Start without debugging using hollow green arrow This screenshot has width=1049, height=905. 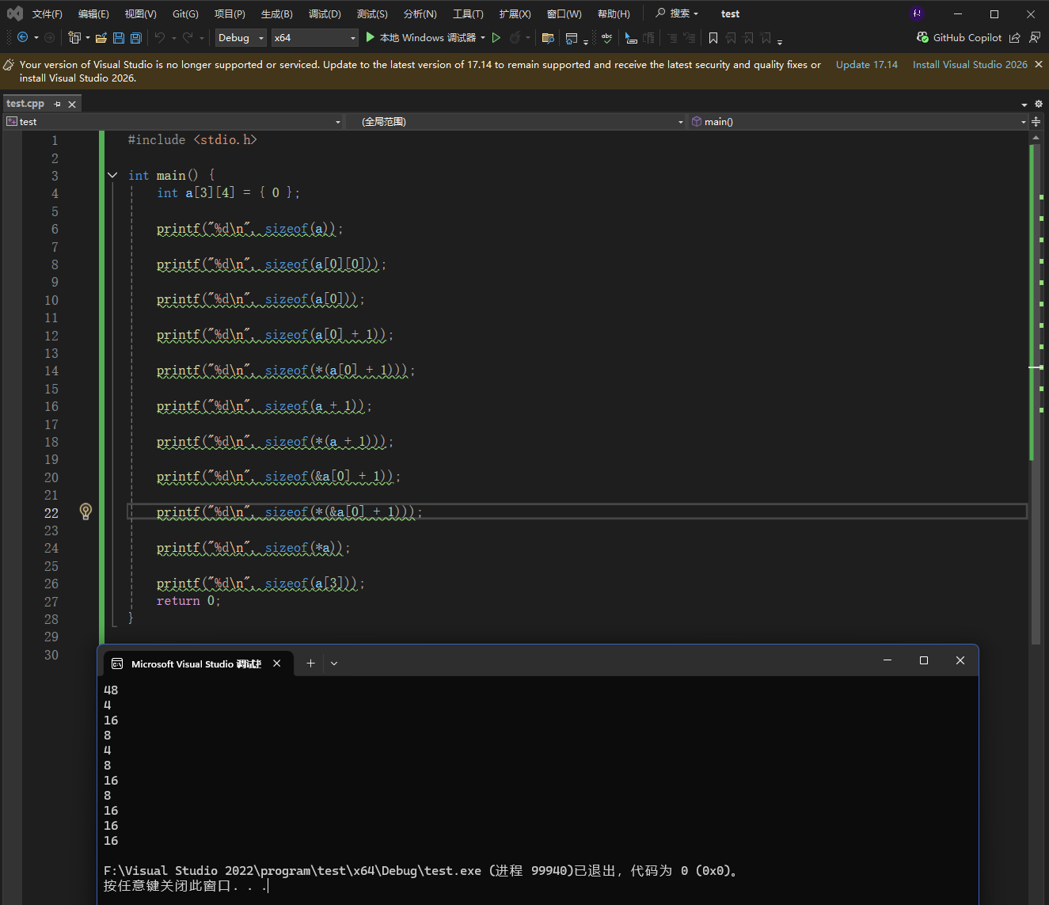[496, 38]
